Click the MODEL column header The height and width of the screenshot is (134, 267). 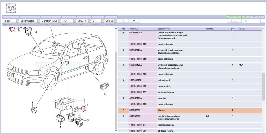click(241, 29)
